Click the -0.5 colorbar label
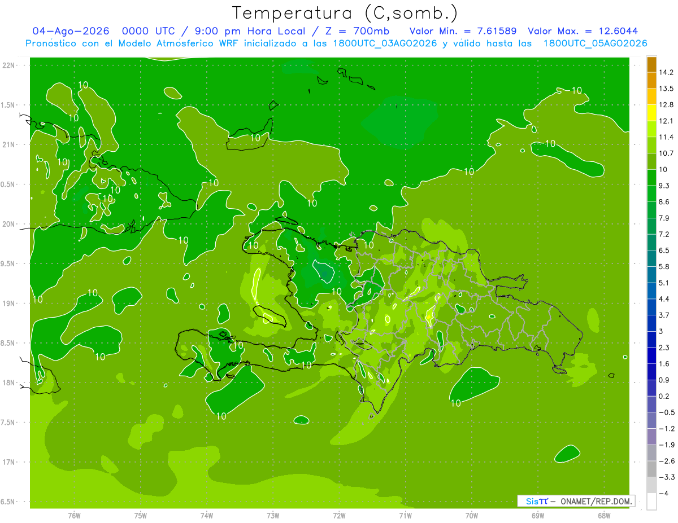Image resolution: width=678 pixels, height=523 pixels. click(666, 412)
